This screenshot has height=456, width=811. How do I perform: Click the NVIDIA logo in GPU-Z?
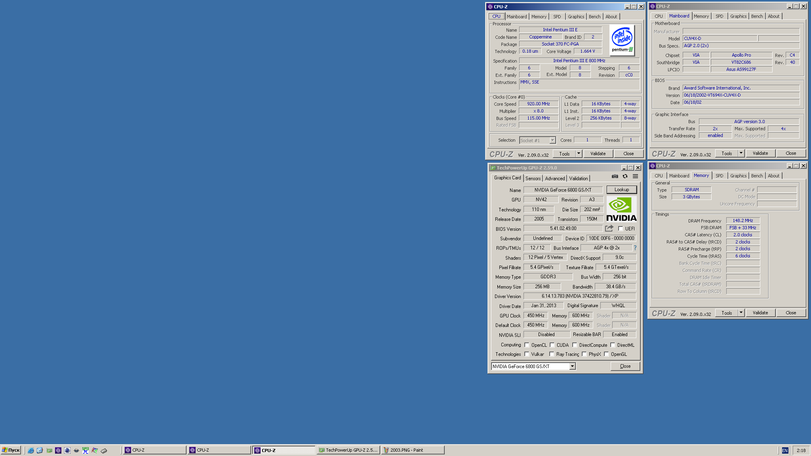pos(621,209)
